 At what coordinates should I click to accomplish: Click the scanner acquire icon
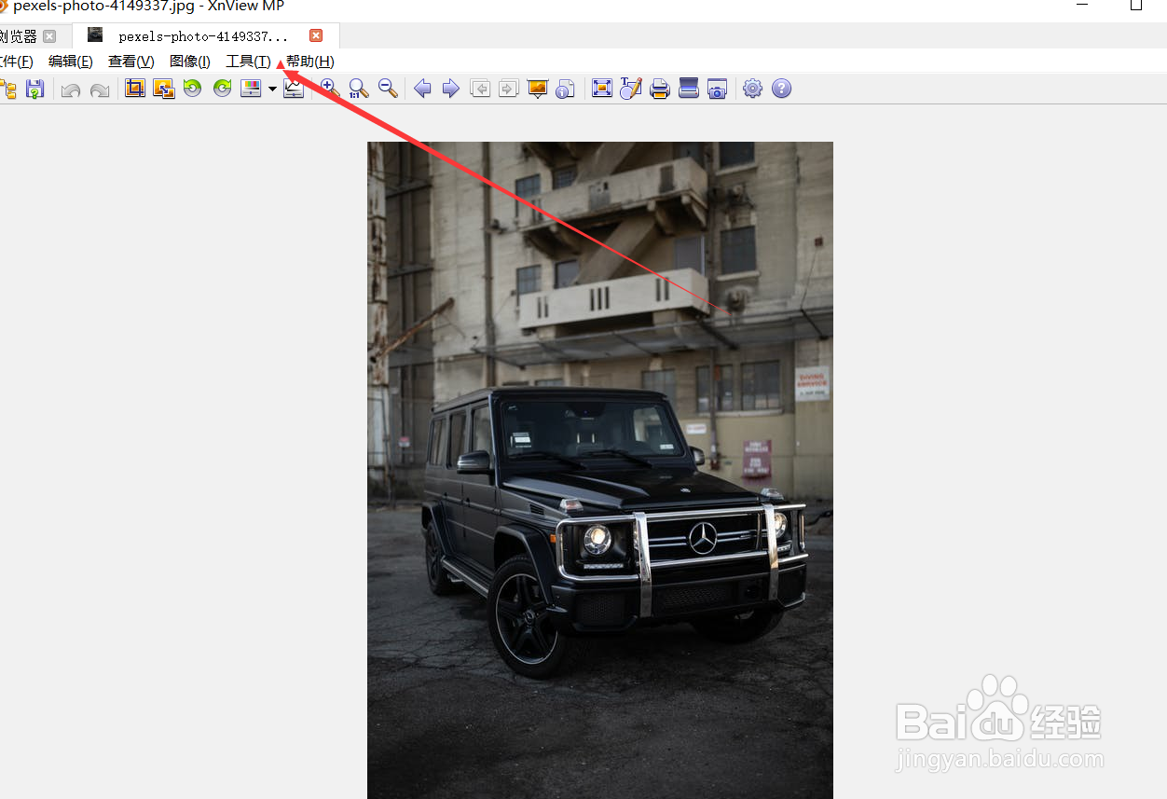tap(689, 89)
